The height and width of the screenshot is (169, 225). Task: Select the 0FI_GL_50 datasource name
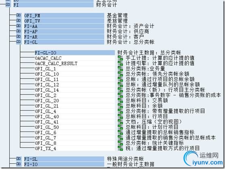pos(47,127)
